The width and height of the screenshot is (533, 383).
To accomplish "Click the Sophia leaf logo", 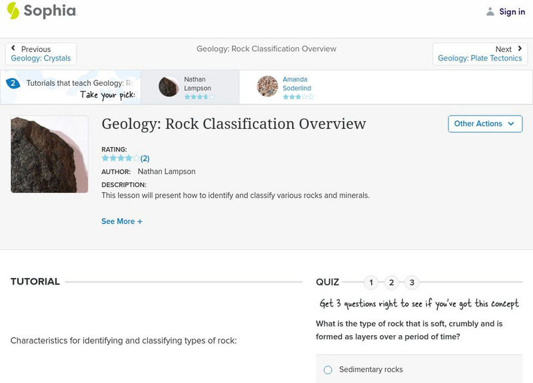I will coord(15,11).
